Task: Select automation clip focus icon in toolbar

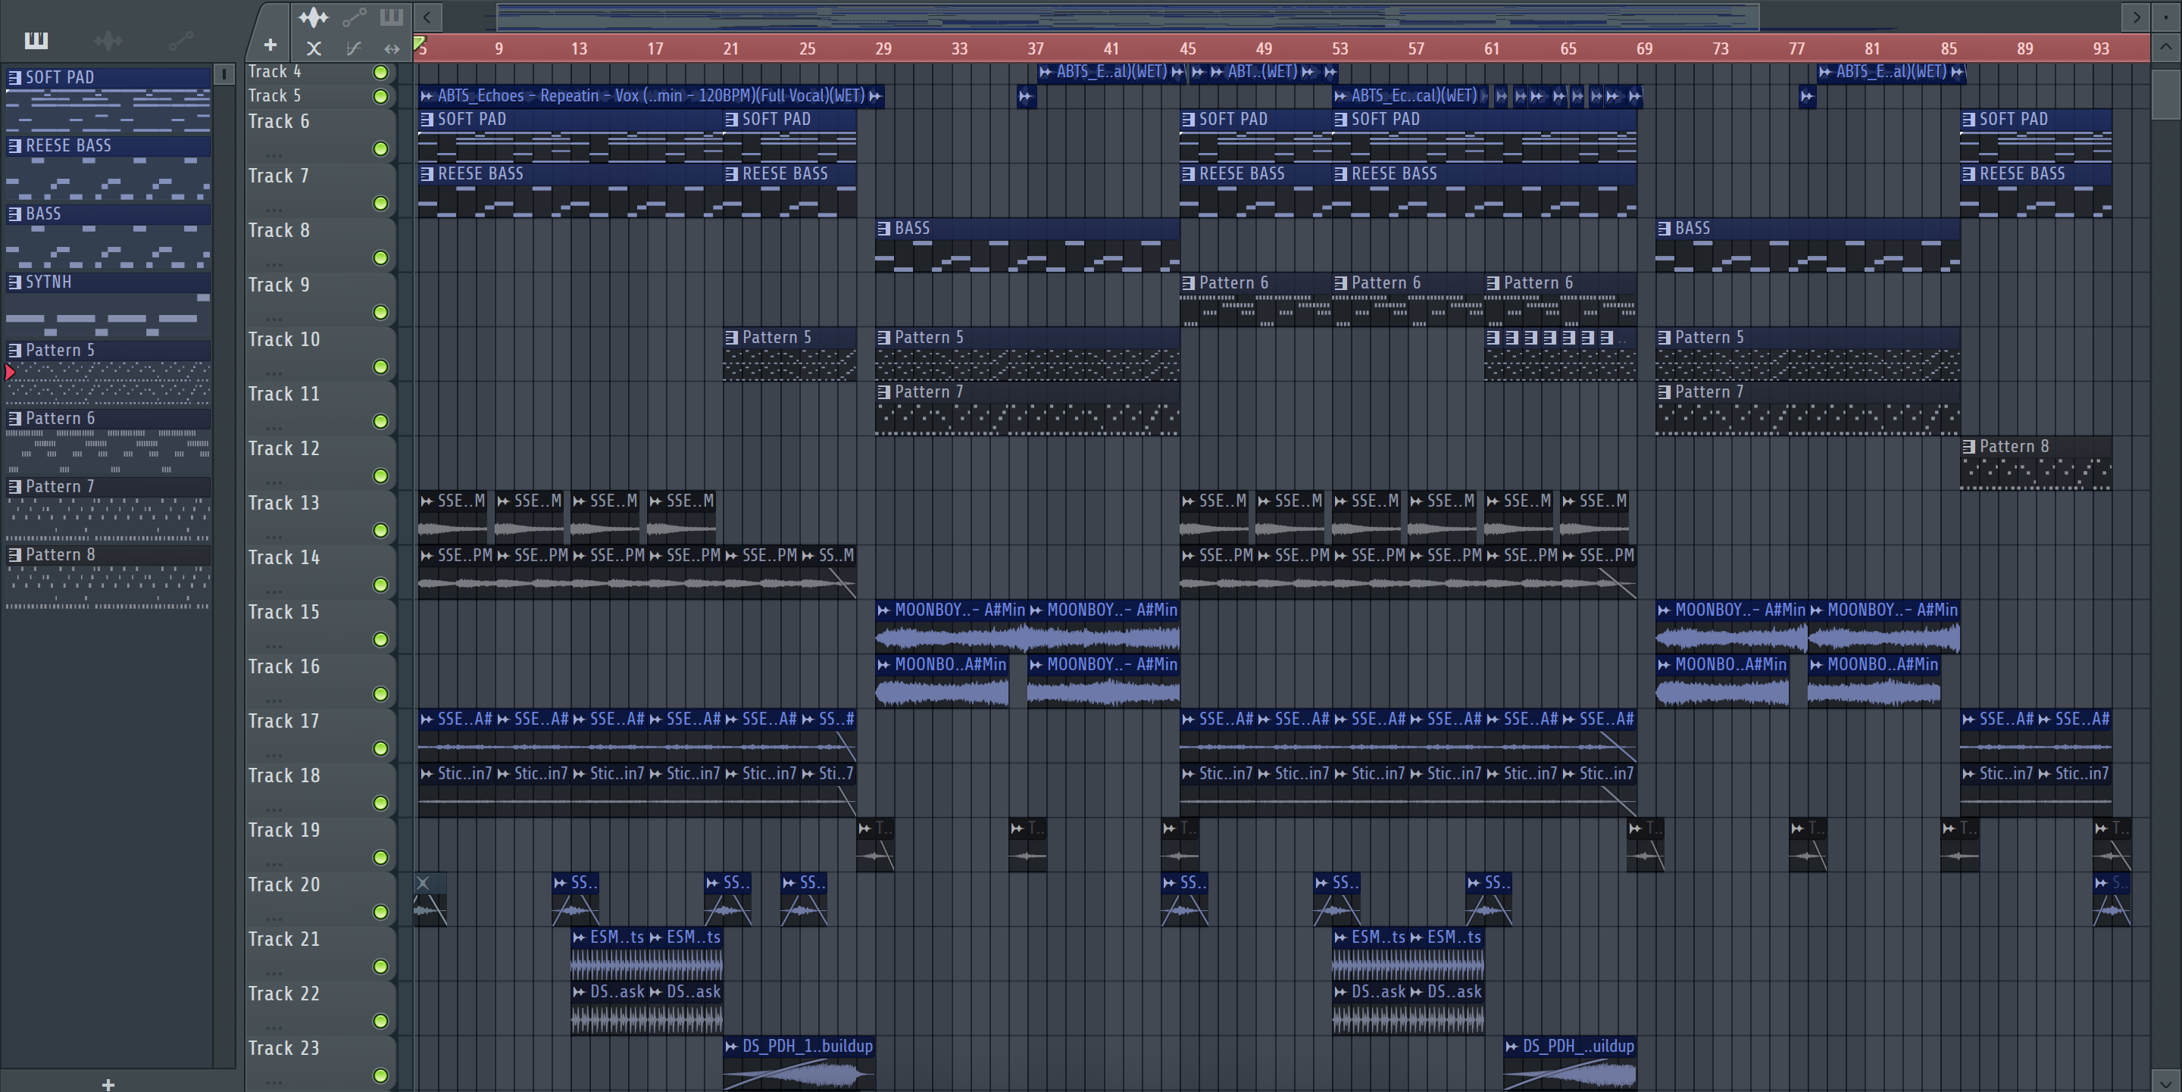Action: click(x=354, y=17)
